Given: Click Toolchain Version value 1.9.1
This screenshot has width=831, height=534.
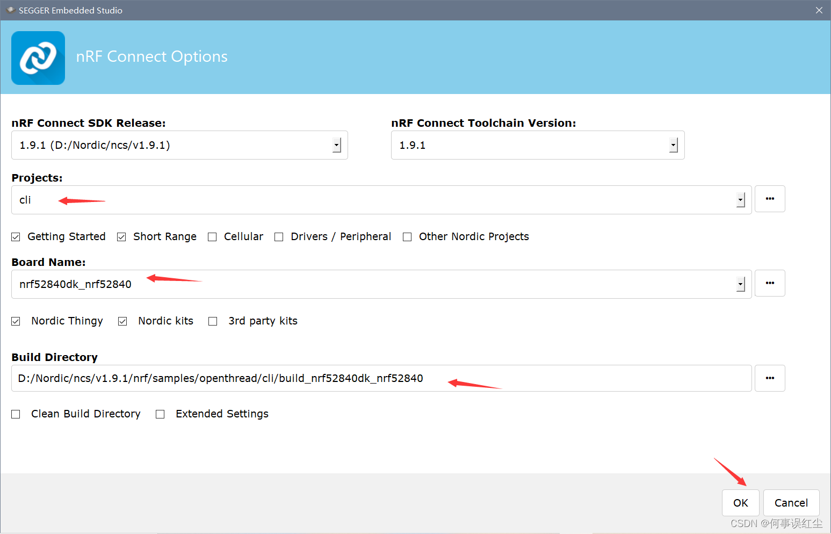Looking at the screenshot, I should [538, 145].
